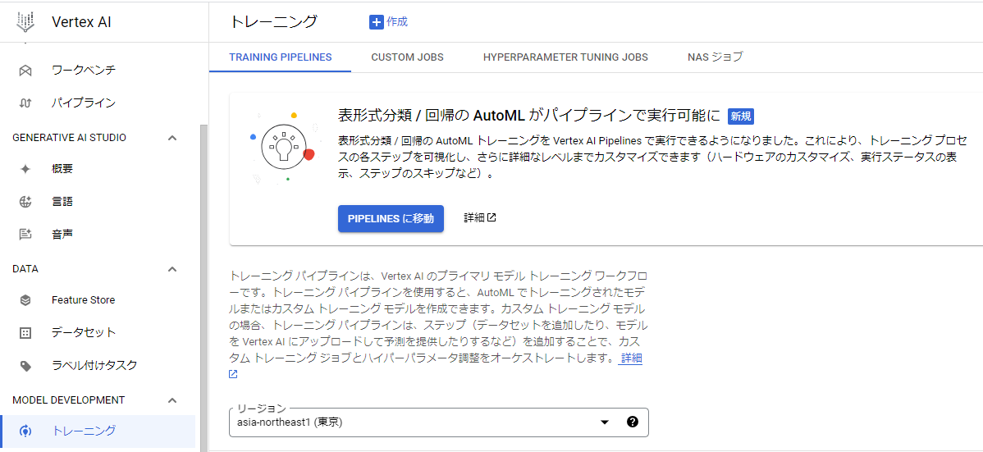The width and height of the screenshot is (983, 452).
Task: Click the Workbench (ワークベンチ) icon
Action: 25,71
